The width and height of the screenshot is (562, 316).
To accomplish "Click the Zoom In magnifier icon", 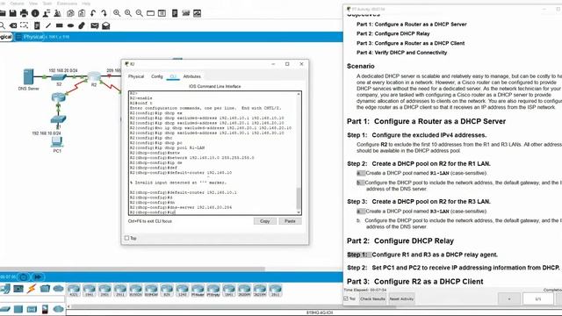I will [x=117, y=13].
